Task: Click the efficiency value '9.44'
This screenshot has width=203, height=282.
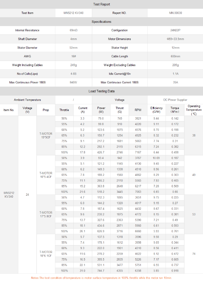Action: pyautogui.click(x=156, y=119)
